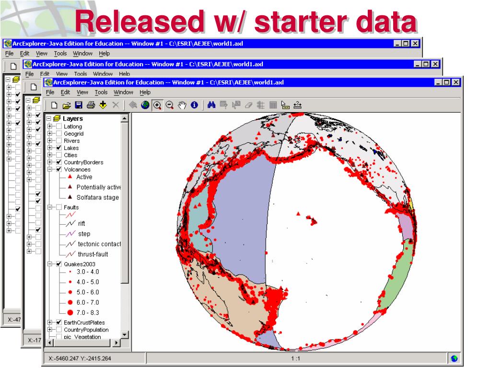
Task: Select the Zoom In magnifier tool
Action: coord(157,105)
